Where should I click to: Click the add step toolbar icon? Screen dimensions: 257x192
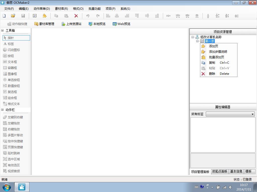[35, 16]
